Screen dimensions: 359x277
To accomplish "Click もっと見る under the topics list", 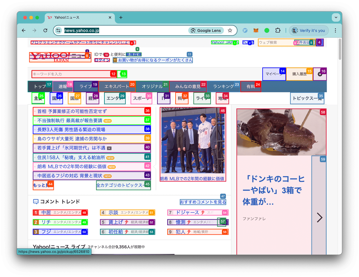I will pos(43,185).
